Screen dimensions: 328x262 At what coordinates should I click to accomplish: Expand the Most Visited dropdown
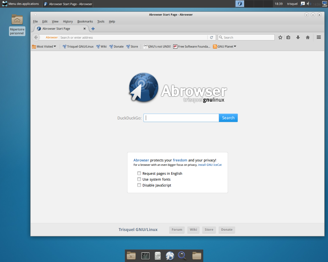pos(44,47)
